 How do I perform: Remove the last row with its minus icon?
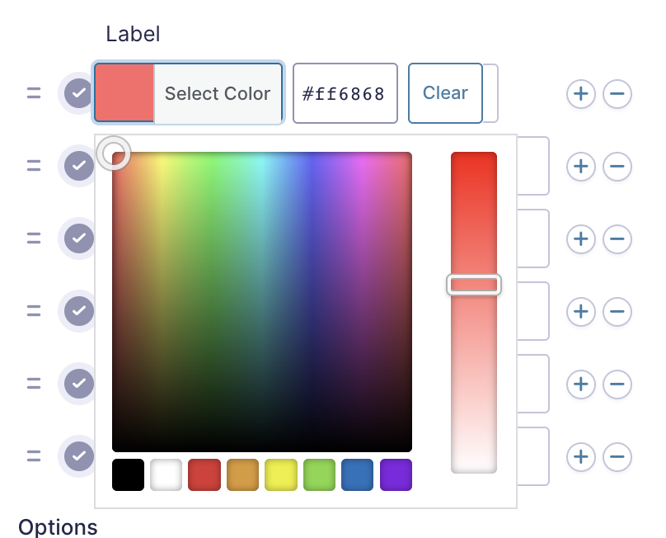pos(617,456)
